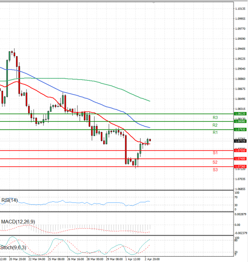Click the Stoch(9,6,3) indicator label
This screenshot has height=262, width=248.
13,247
